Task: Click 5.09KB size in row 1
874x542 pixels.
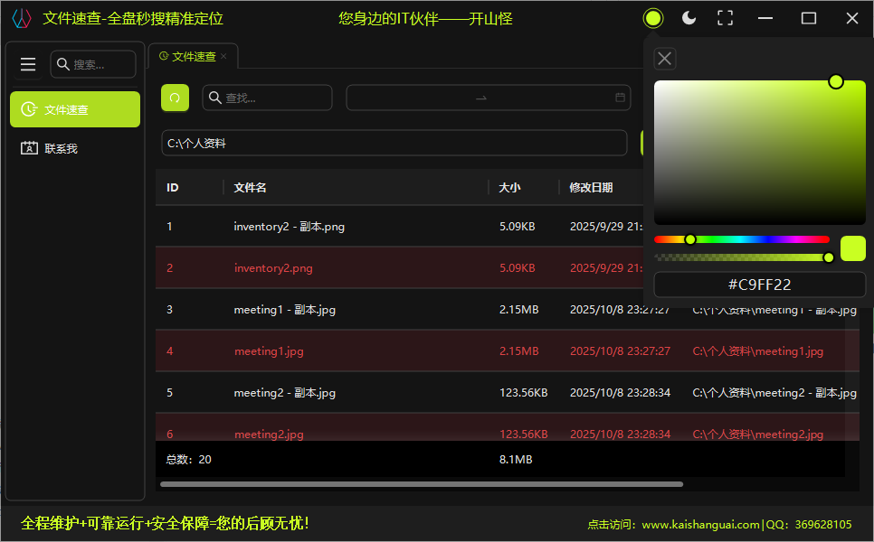Action: (518, 226)
